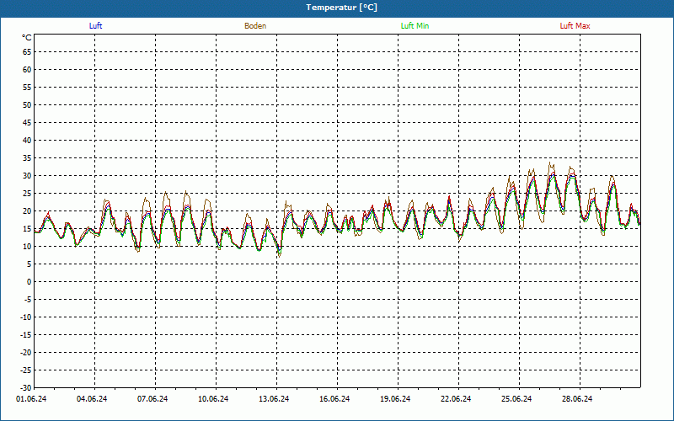Screen dimensions: 674x421
Task: Click the 'Boden' legend label
Action: click(255, 26)
